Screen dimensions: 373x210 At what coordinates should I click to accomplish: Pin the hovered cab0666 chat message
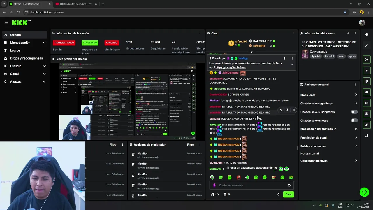[287, 110]
